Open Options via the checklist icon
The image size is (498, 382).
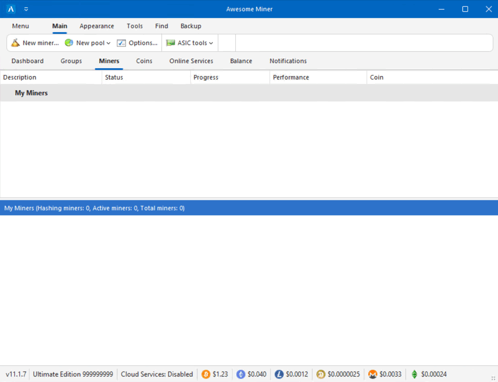tap(121, 43)
